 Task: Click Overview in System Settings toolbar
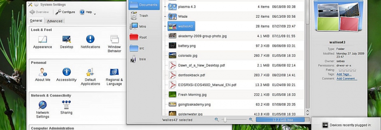pyautogui.click(x=39, y=12)
